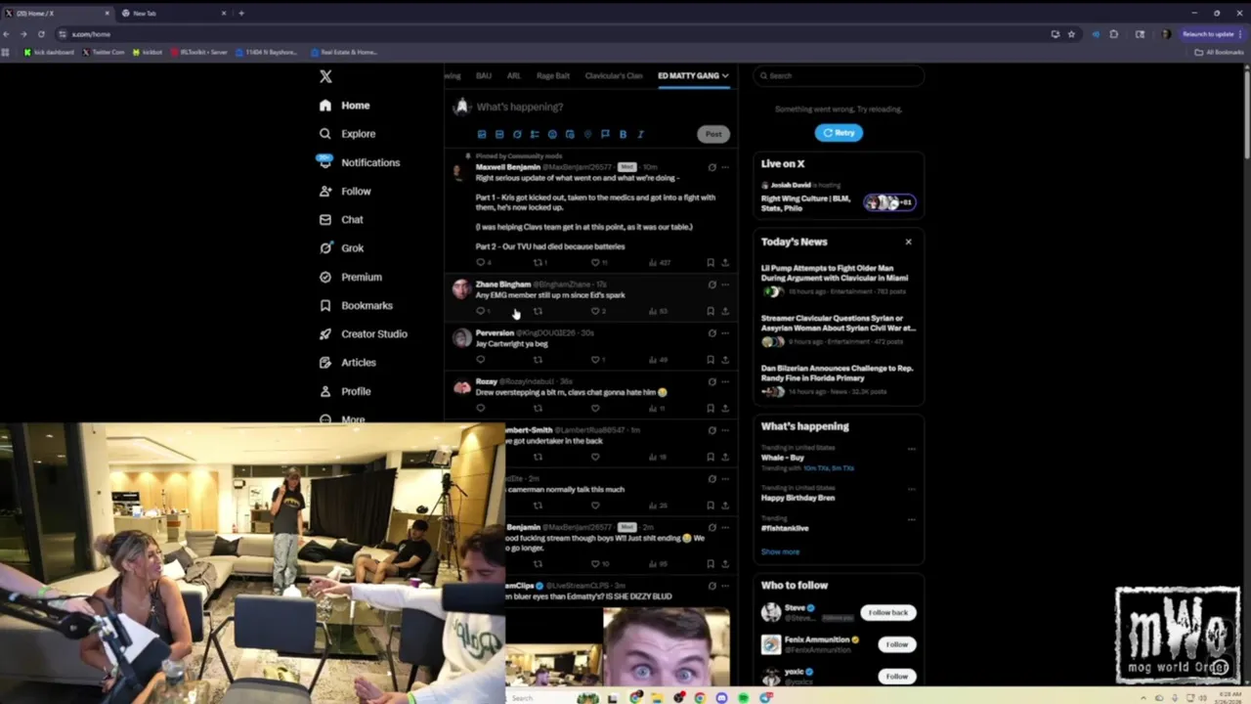1251x704 pixels.
Task: Open Notifications in the sidebar
Action: click(x=359, y=162)
